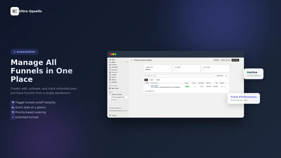Screen dimensions: 281x158
Task: Click the back arrow beside Post Purchase Funnels
Action: click(x=131, y=60)
